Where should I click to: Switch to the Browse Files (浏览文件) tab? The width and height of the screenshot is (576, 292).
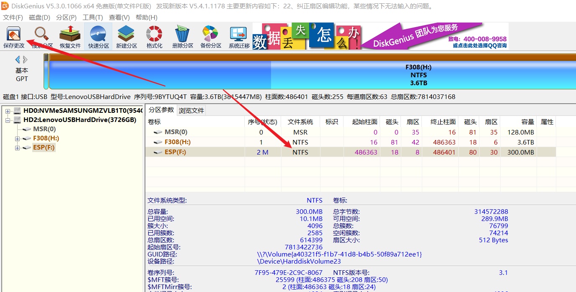191,111
